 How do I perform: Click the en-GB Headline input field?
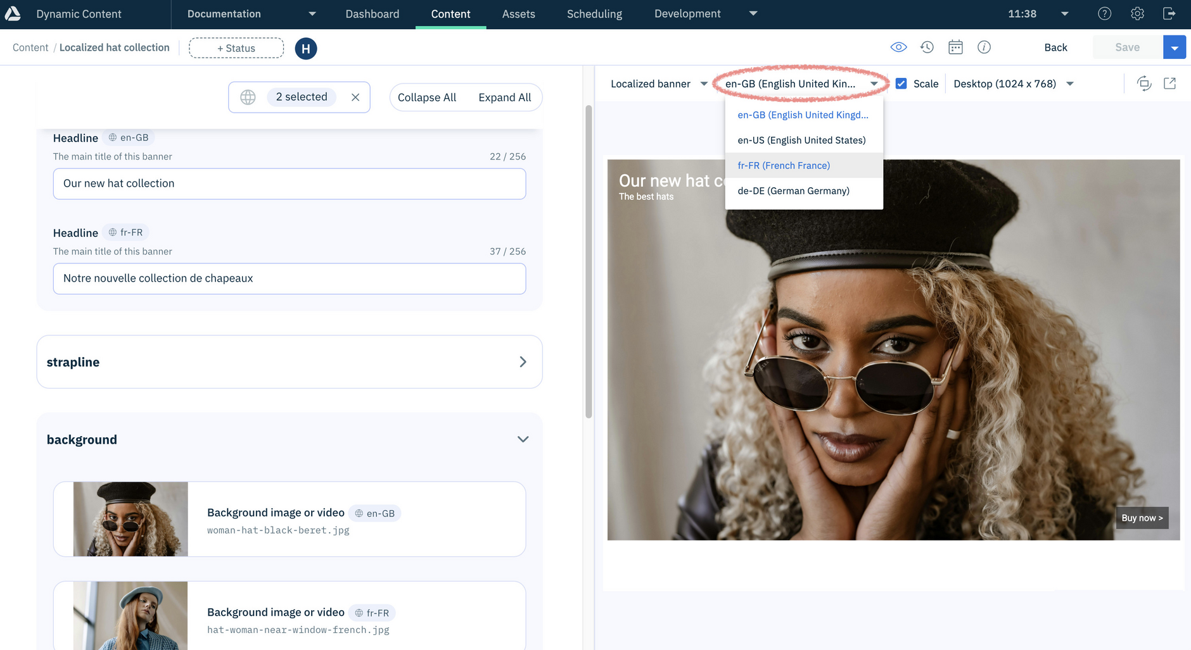coord(290,184)
